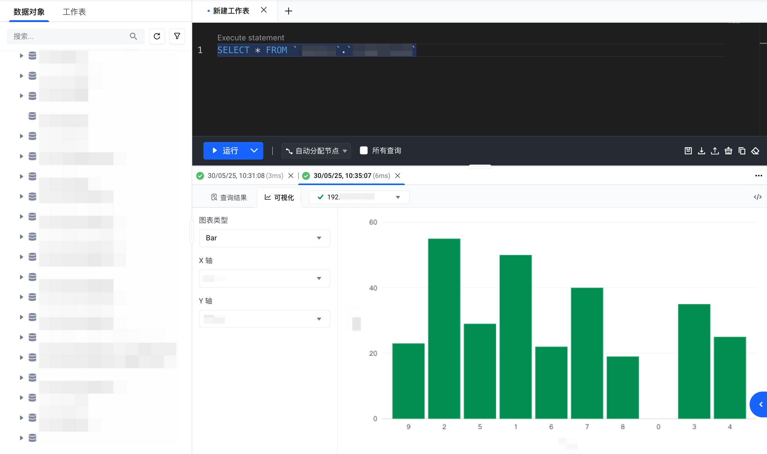767x454 pixels.
Task: Open the 查询结果 tab
Action: point(229,197)
